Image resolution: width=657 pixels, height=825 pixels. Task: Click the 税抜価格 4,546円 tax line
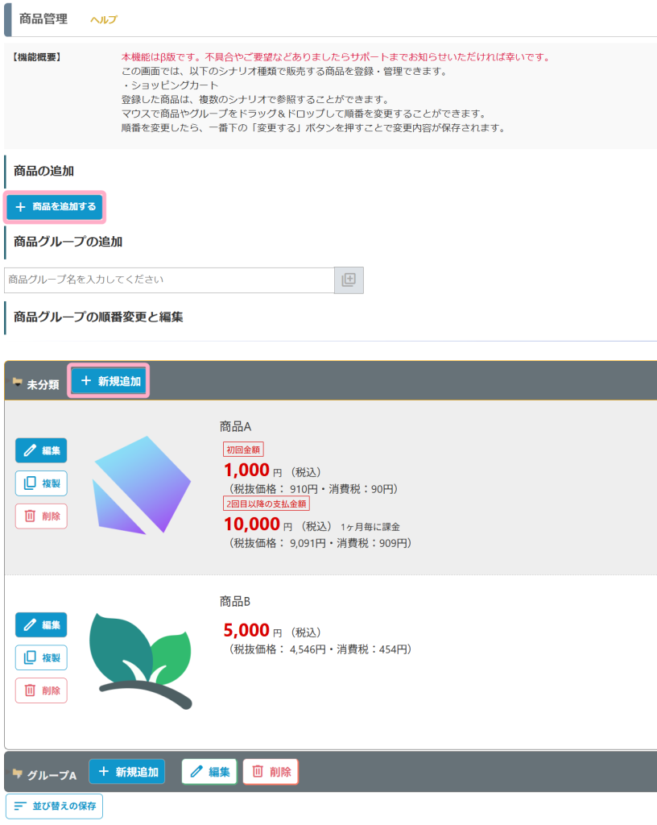(x=320, y=649)
